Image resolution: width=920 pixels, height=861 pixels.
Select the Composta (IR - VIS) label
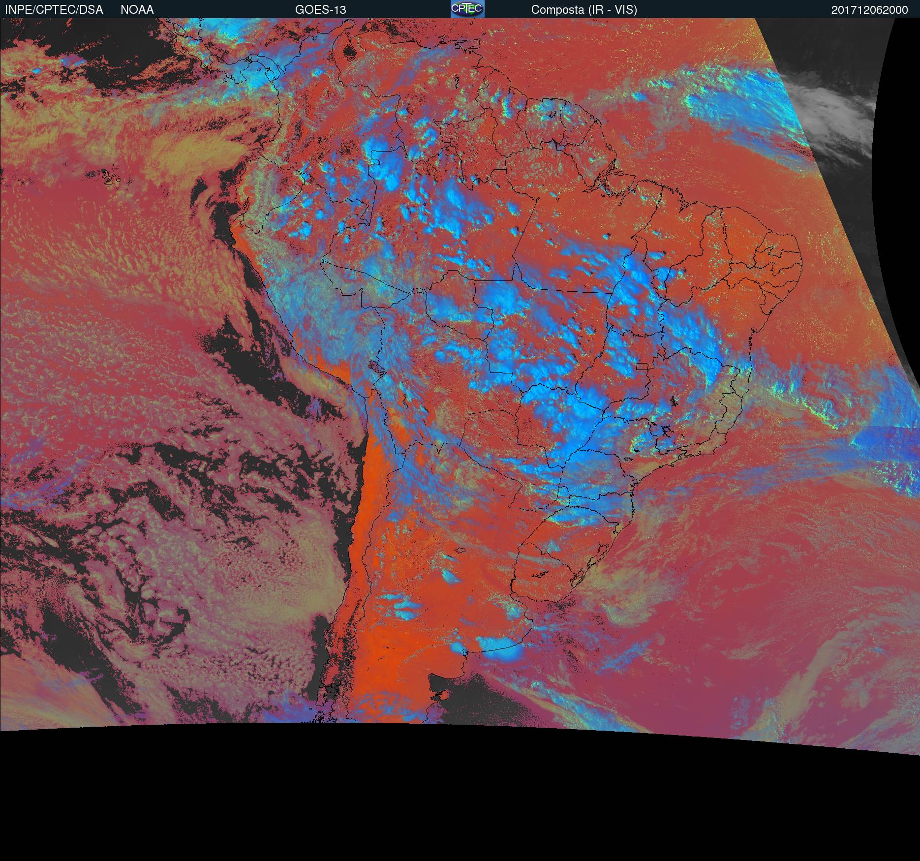pos(584,10)
